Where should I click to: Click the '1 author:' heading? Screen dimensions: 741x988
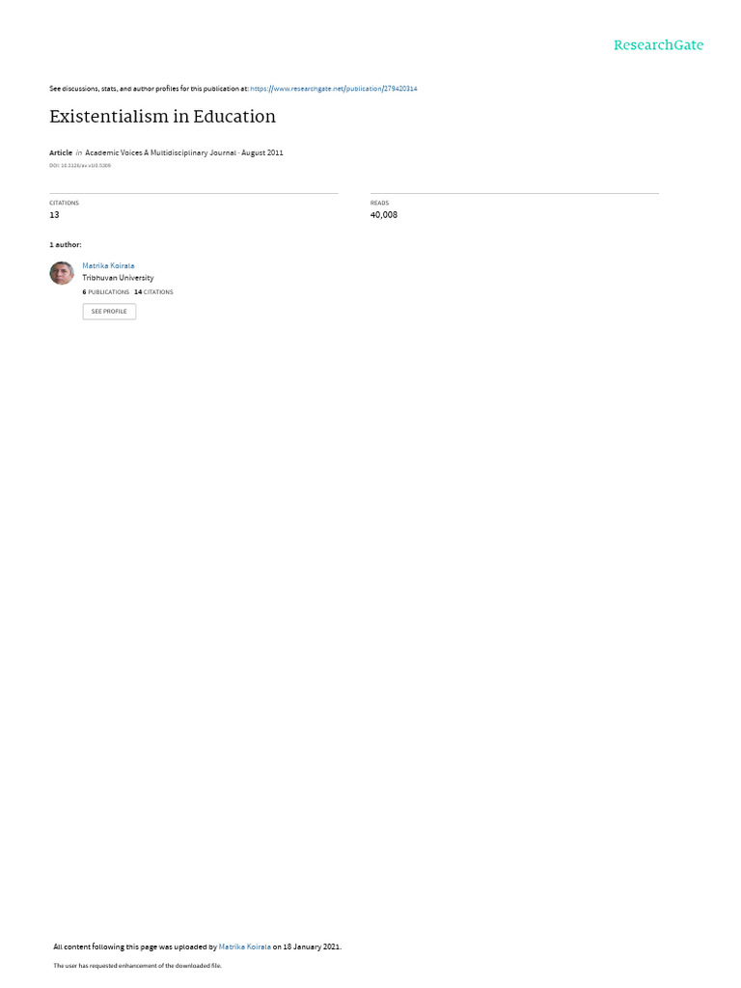[65, 244]
